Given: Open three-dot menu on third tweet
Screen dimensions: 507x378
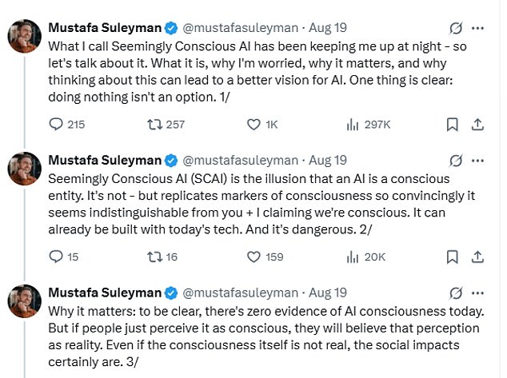Looking at the screenshot, I should [x=479, y=292].
